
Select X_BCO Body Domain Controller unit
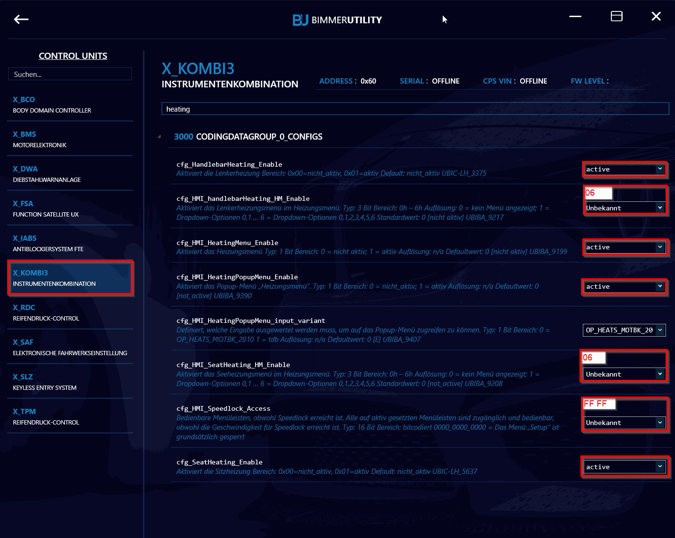coord(70,104)
